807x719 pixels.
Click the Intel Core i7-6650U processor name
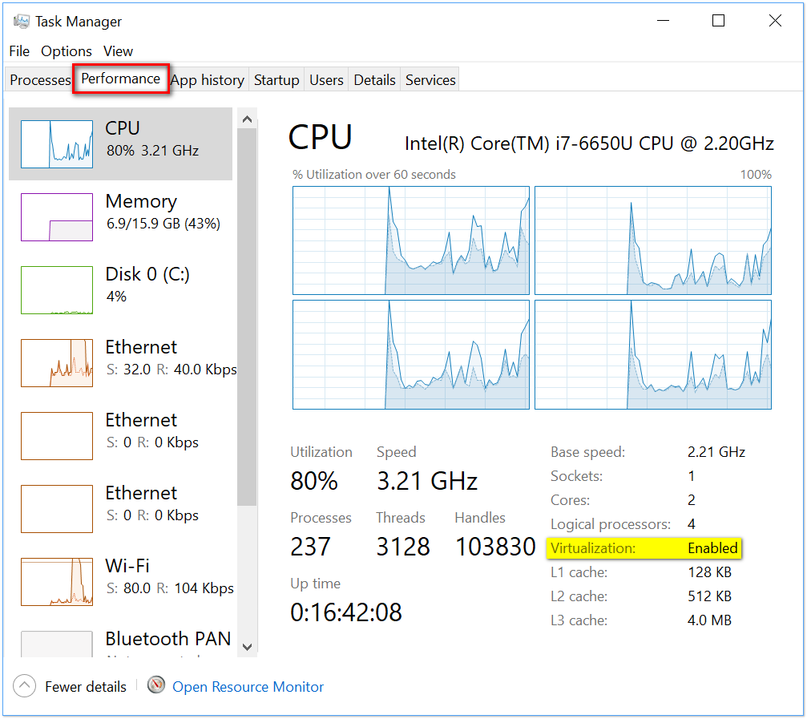(589, 143)
